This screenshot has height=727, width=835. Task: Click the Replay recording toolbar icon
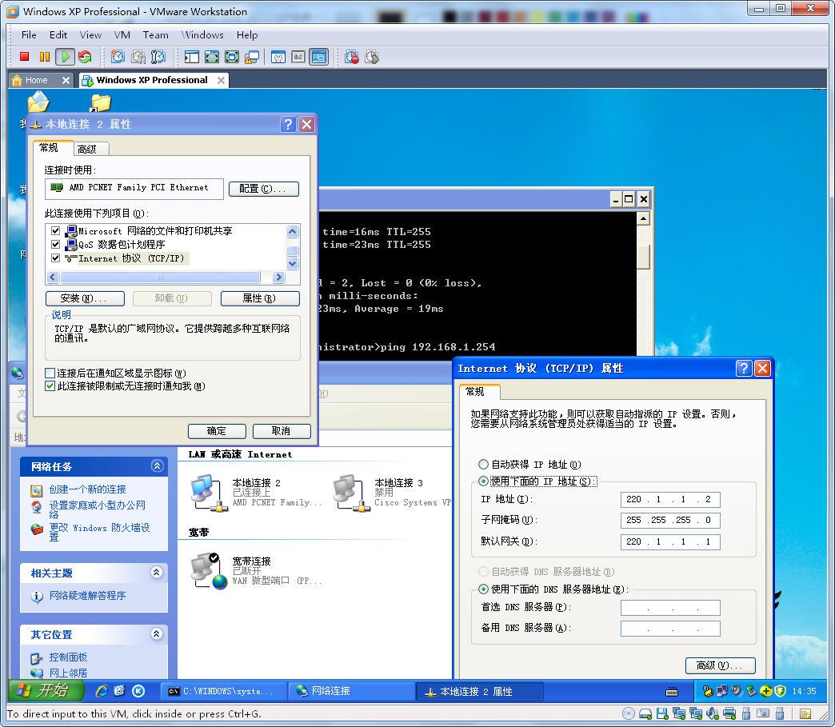[372, 57]
